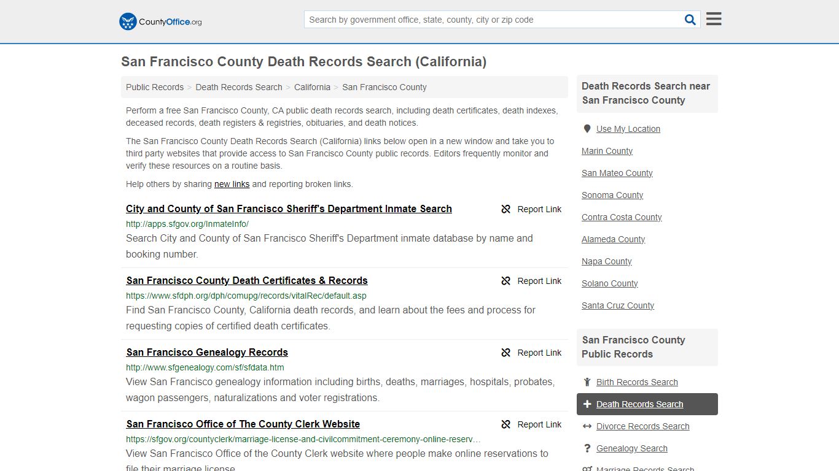Go to California breadcrumb
Image resolution: width=839 pixels, height=471 pixels.
tap(312, 87)
